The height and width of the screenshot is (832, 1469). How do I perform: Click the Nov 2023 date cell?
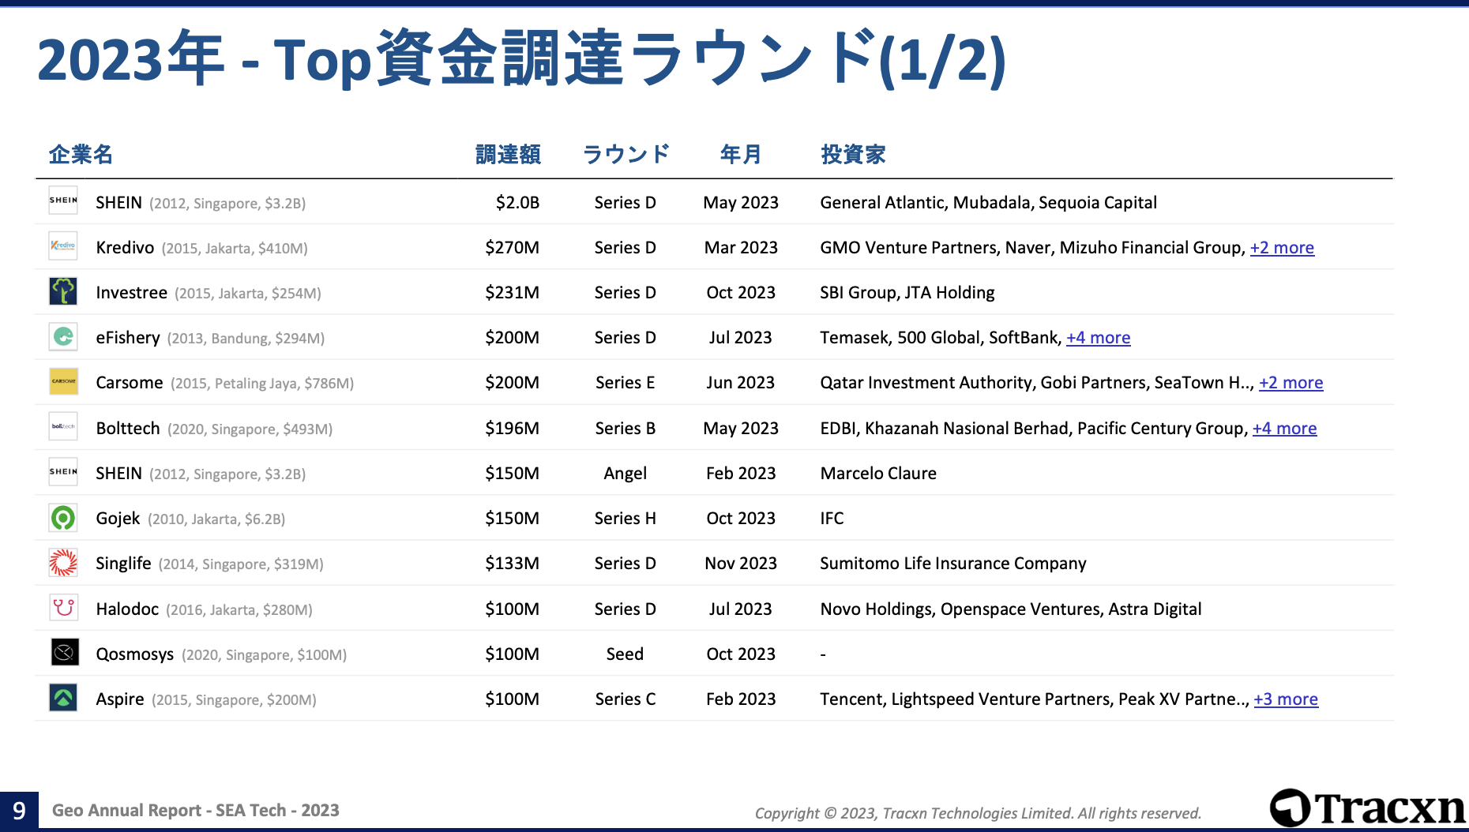[x=741, y=564]
